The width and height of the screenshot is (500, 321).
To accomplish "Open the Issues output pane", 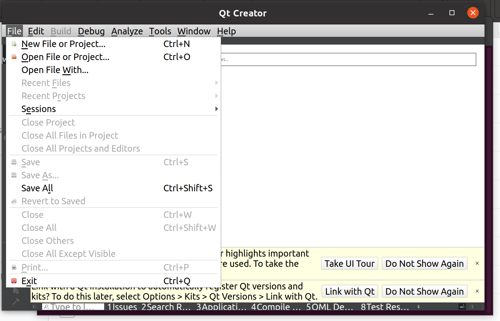I will [122, 307].
